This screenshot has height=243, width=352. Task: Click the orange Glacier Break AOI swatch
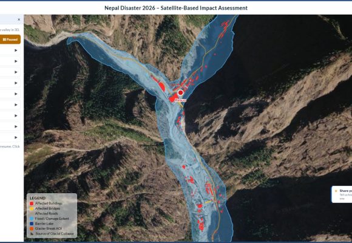[32, 228]
